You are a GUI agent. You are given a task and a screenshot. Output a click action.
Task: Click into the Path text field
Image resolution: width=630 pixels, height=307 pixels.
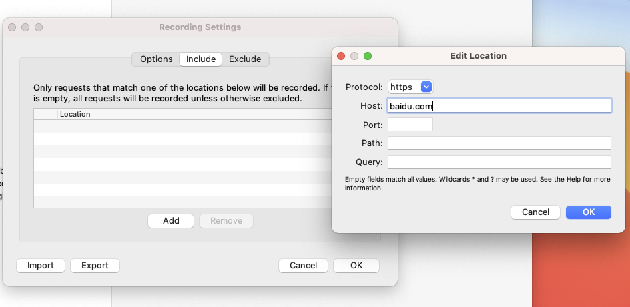(499, 143)
